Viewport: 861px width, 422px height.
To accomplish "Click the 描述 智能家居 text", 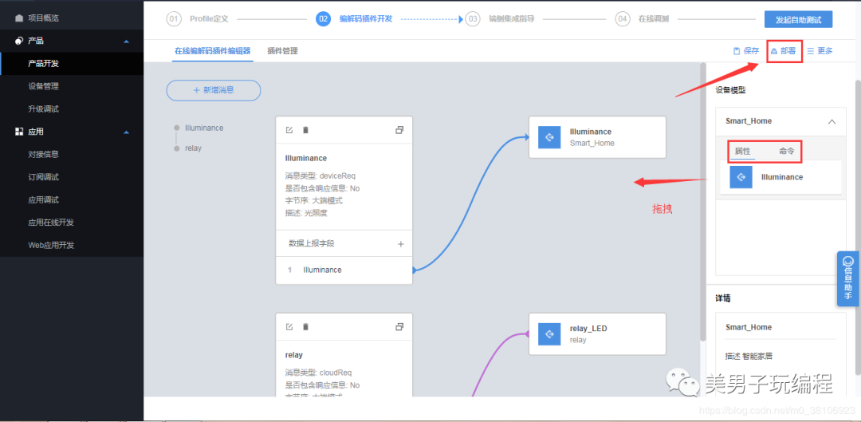I will [x=749, y=356].
